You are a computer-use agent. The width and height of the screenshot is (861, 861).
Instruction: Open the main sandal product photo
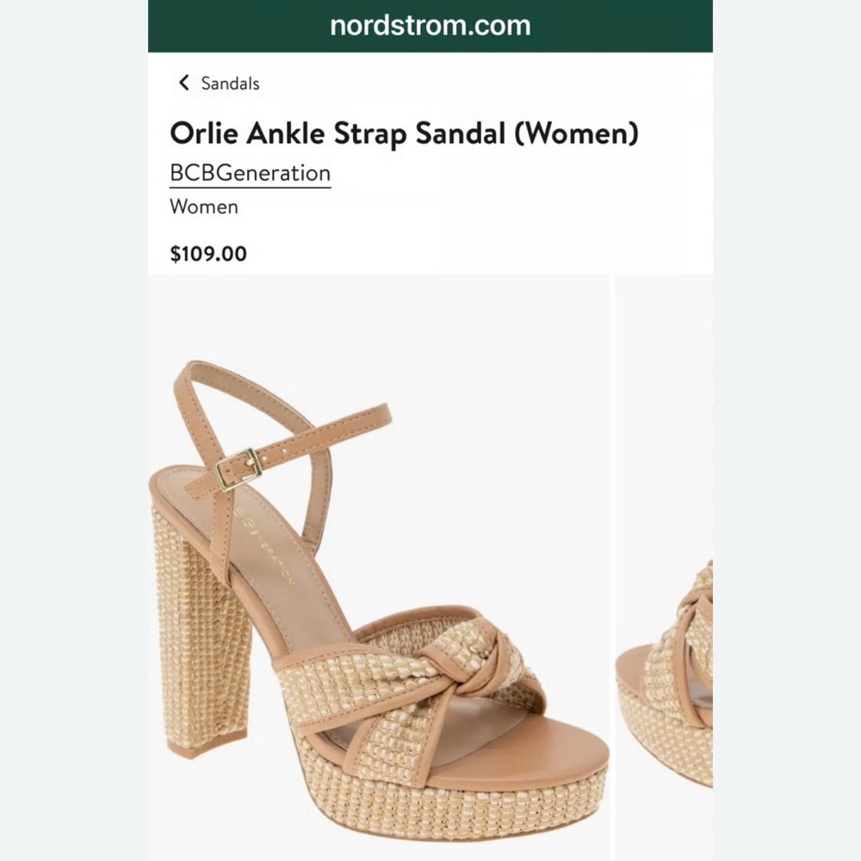click(379, 568)
